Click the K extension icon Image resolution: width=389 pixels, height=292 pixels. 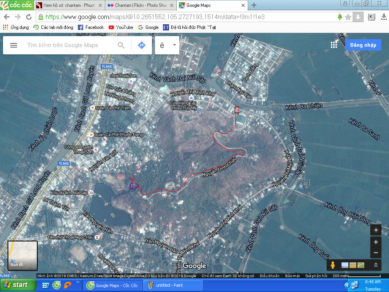[x=372, y=17]
